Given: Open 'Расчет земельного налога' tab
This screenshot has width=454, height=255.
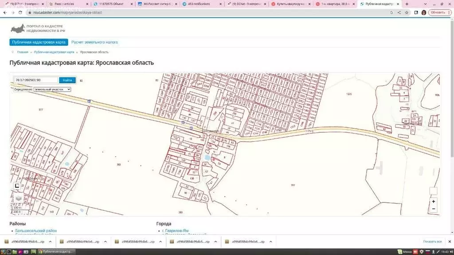Looking at the screenshot, I should click(94, 42).
